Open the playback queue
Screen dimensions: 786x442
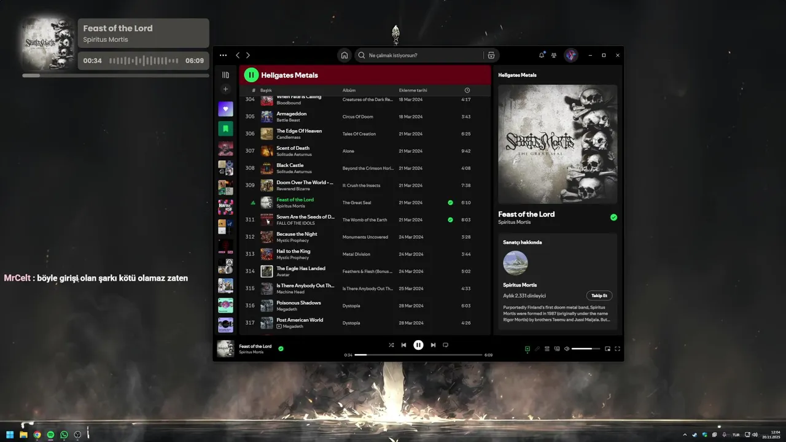click(x=547, y=349)
